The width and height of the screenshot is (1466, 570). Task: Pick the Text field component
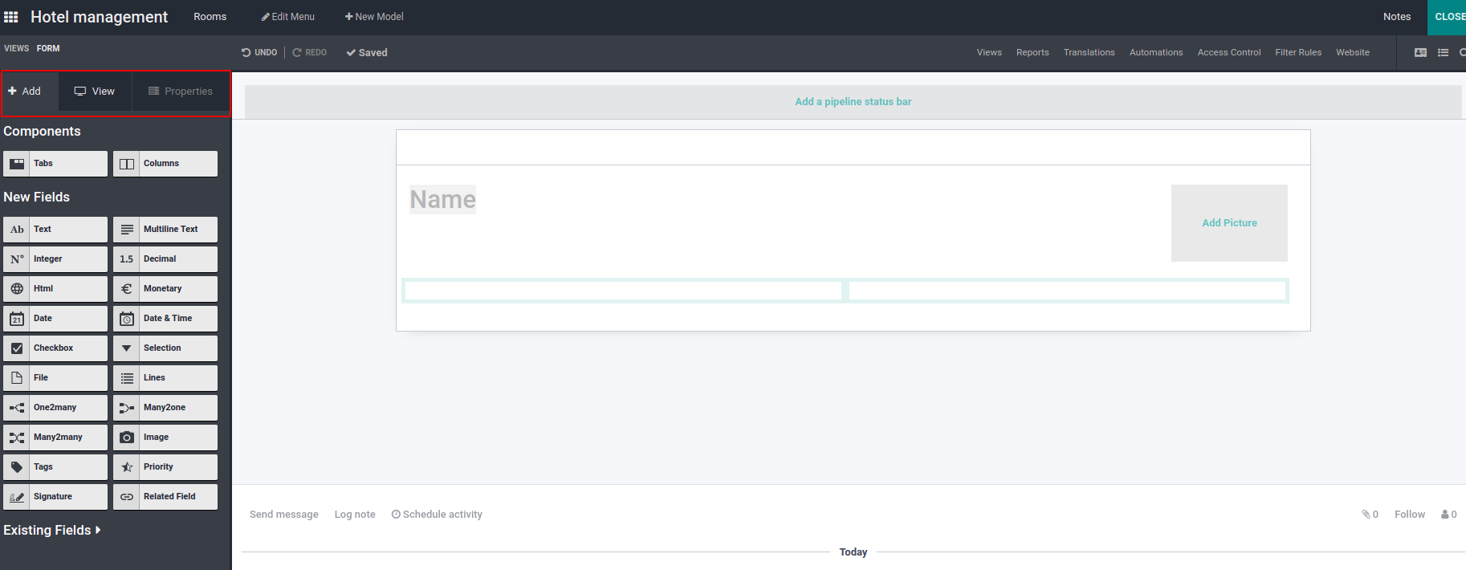[x=55, y=230]
